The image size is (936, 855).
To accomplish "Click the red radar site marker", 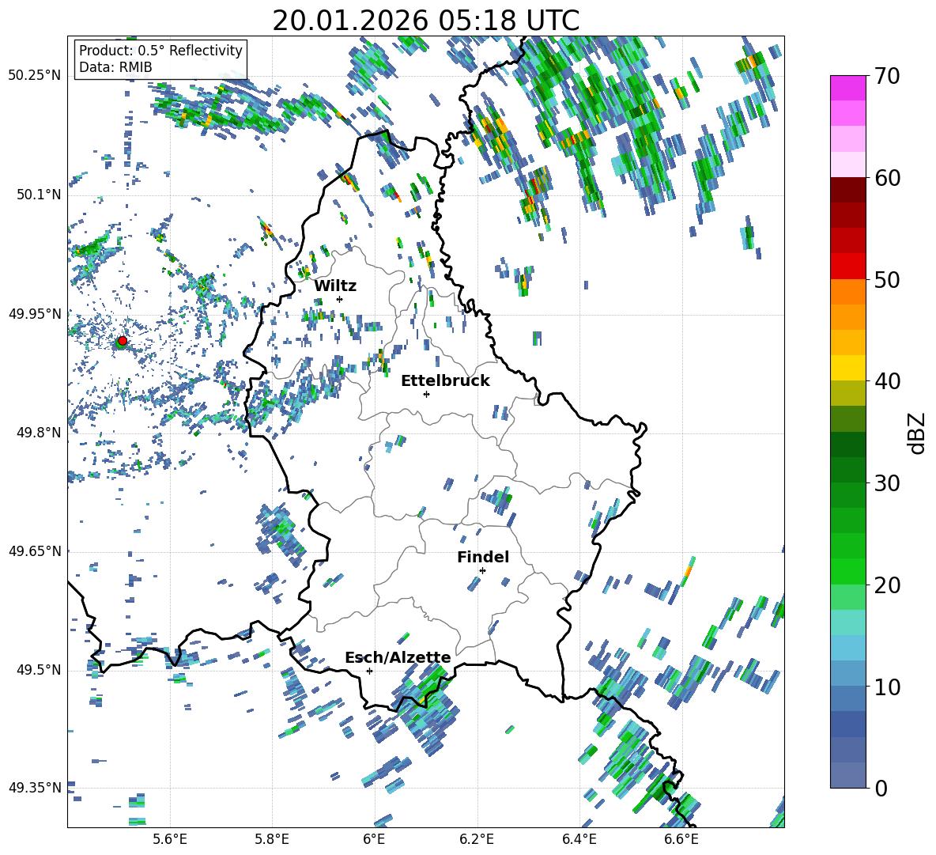I will coord(123,340).
